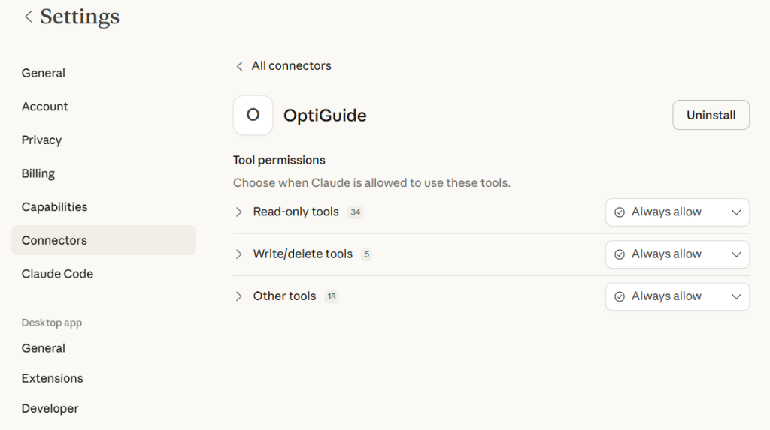Go back to All connectors
770x430 pixels.
click(291, 66)
